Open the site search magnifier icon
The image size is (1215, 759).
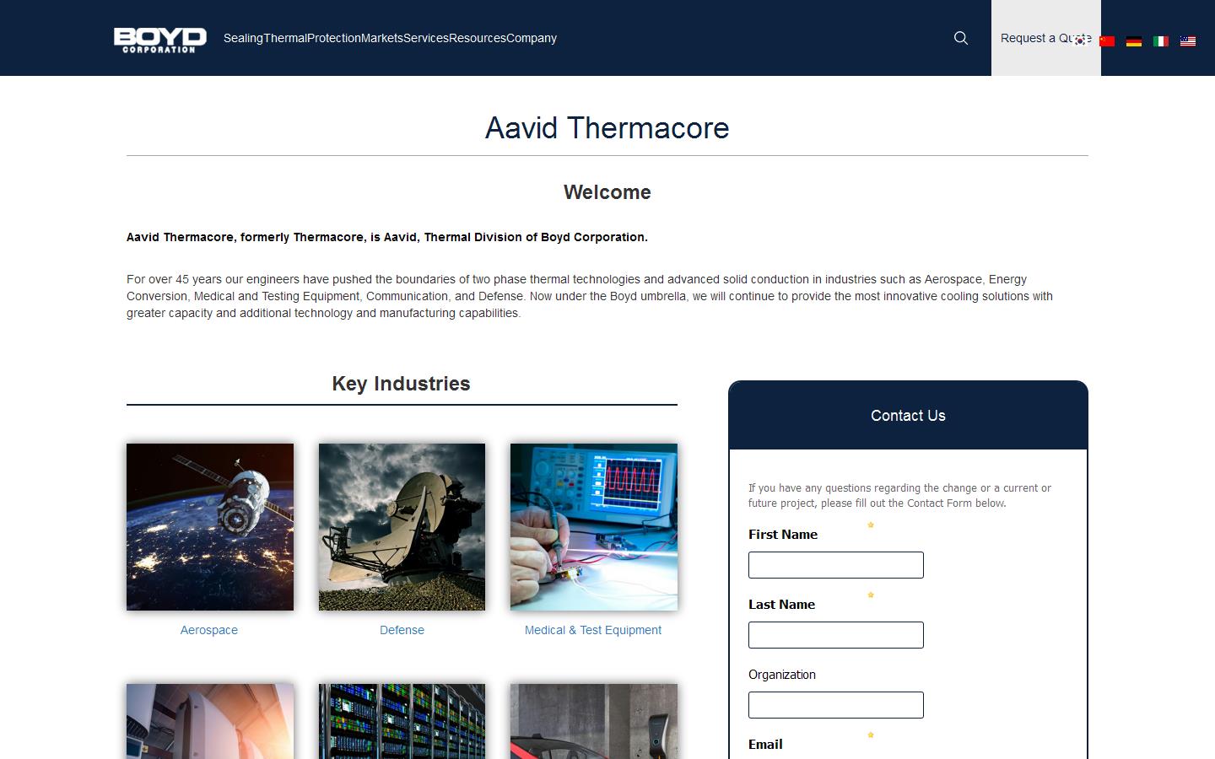click(x=960, y=38)
